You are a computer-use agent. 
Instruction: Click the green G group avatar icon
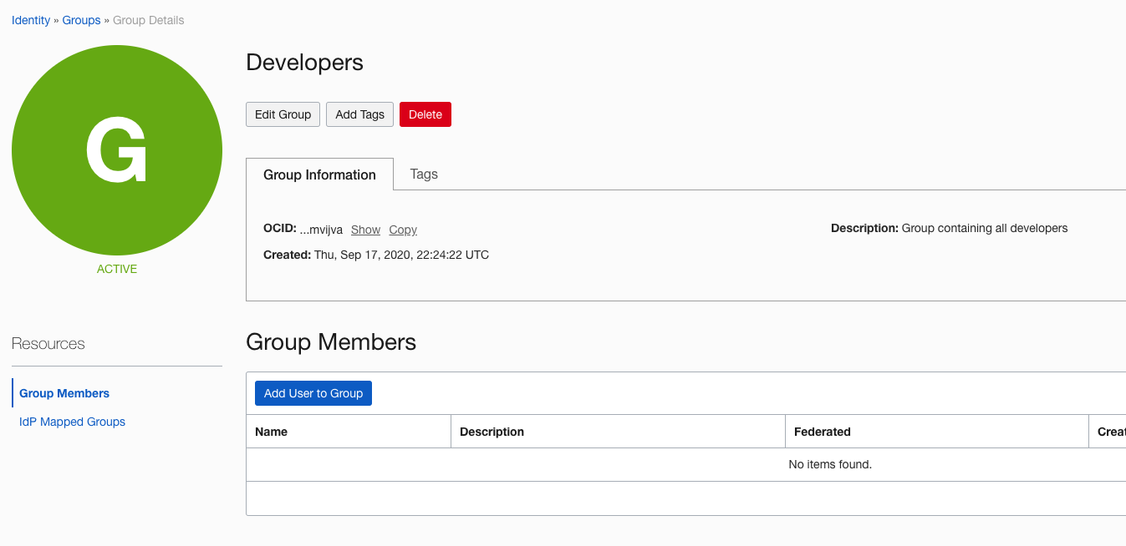point(117,150)
